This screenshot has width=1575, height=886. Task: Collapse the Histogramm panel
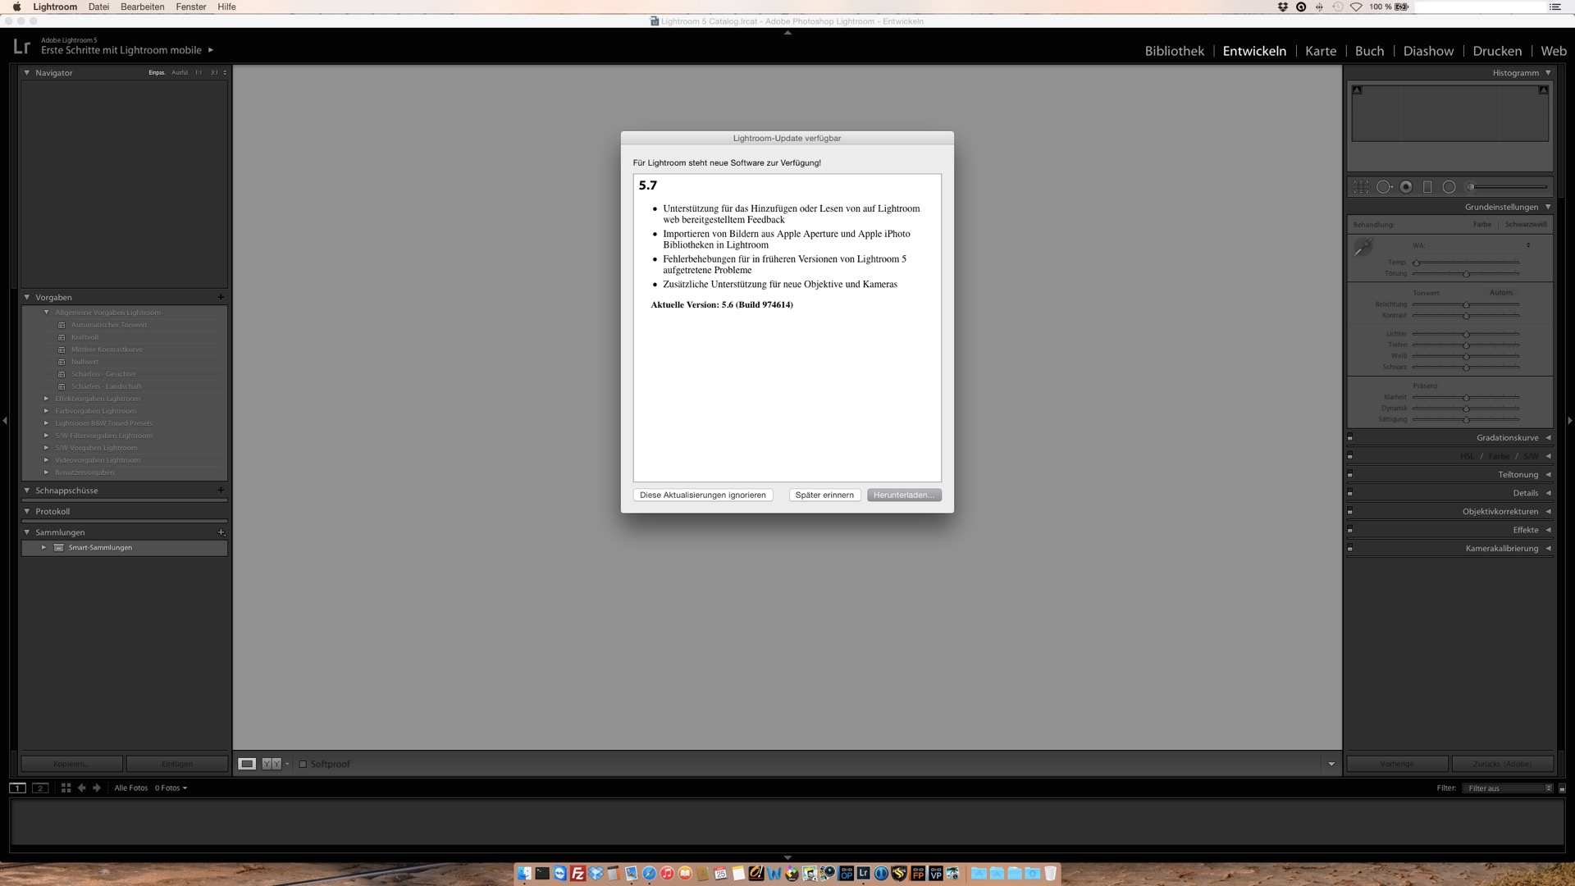pyautogui.click(x=1548, y=73)
